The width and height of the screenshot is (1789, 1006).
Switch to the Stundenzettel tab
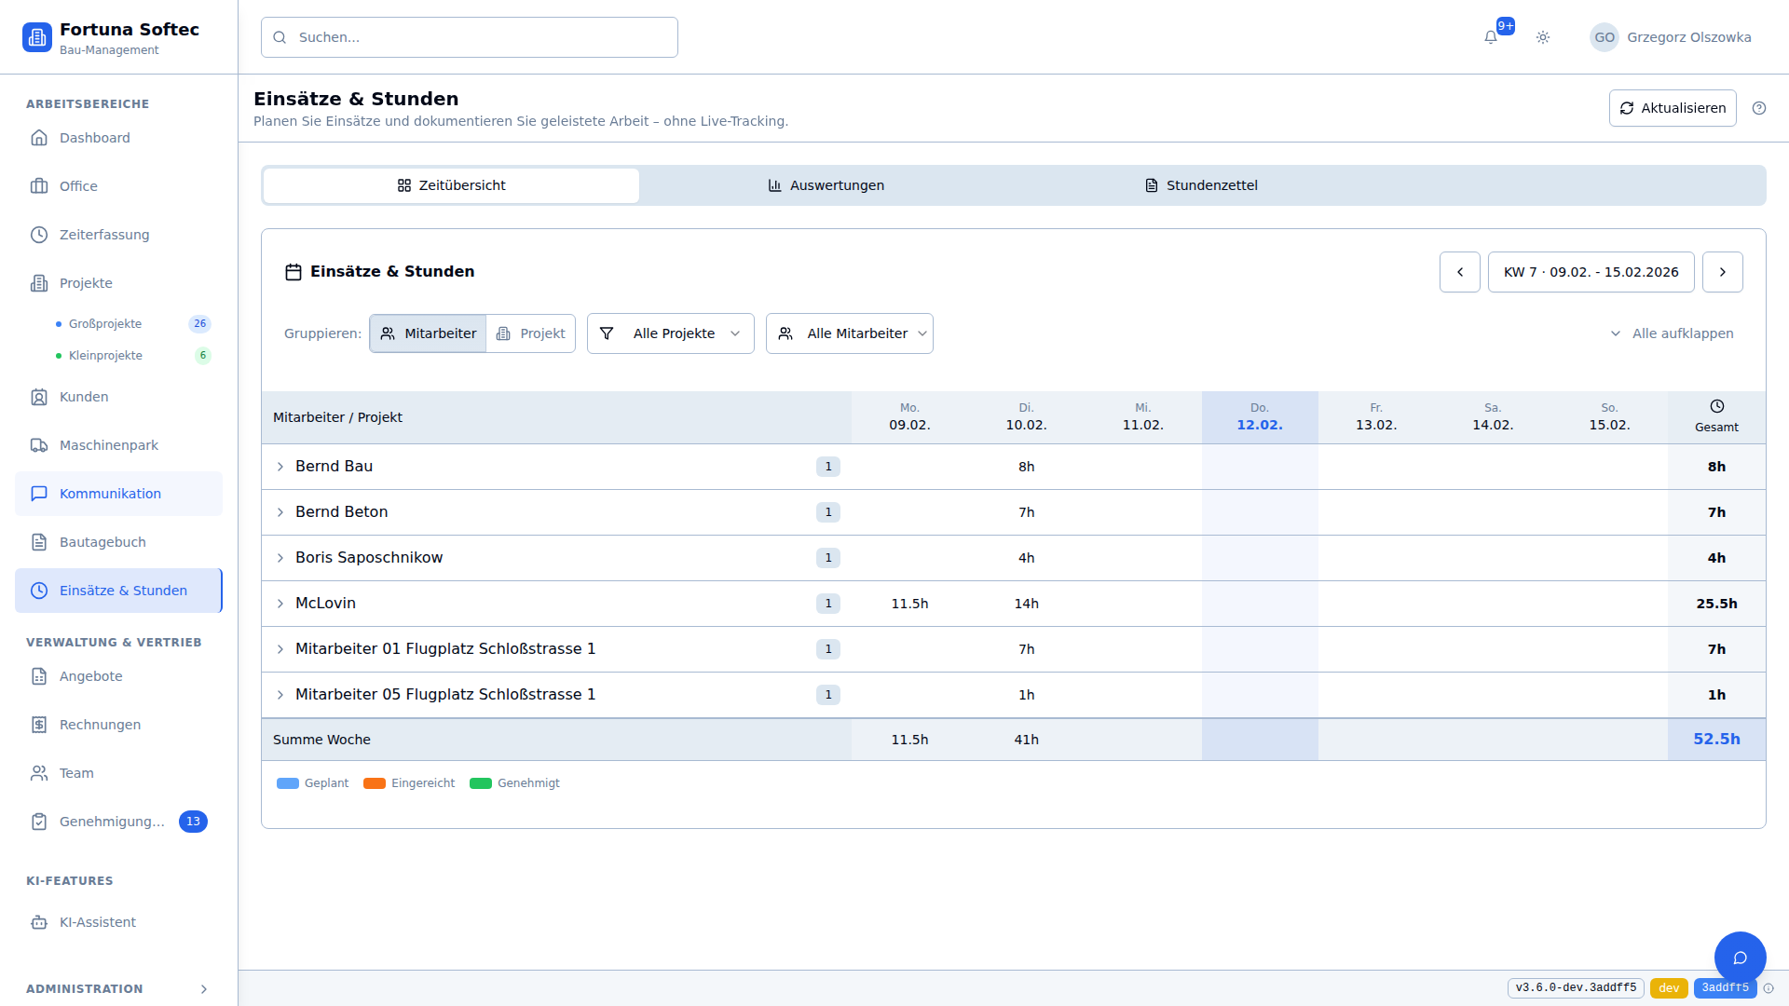tap(1201, 185)
